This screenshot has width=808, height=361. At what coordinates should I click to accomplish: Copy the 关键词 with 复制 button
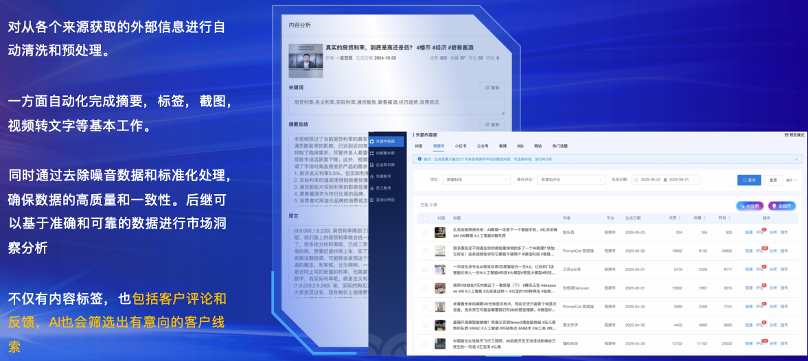(x=492, y=88)
